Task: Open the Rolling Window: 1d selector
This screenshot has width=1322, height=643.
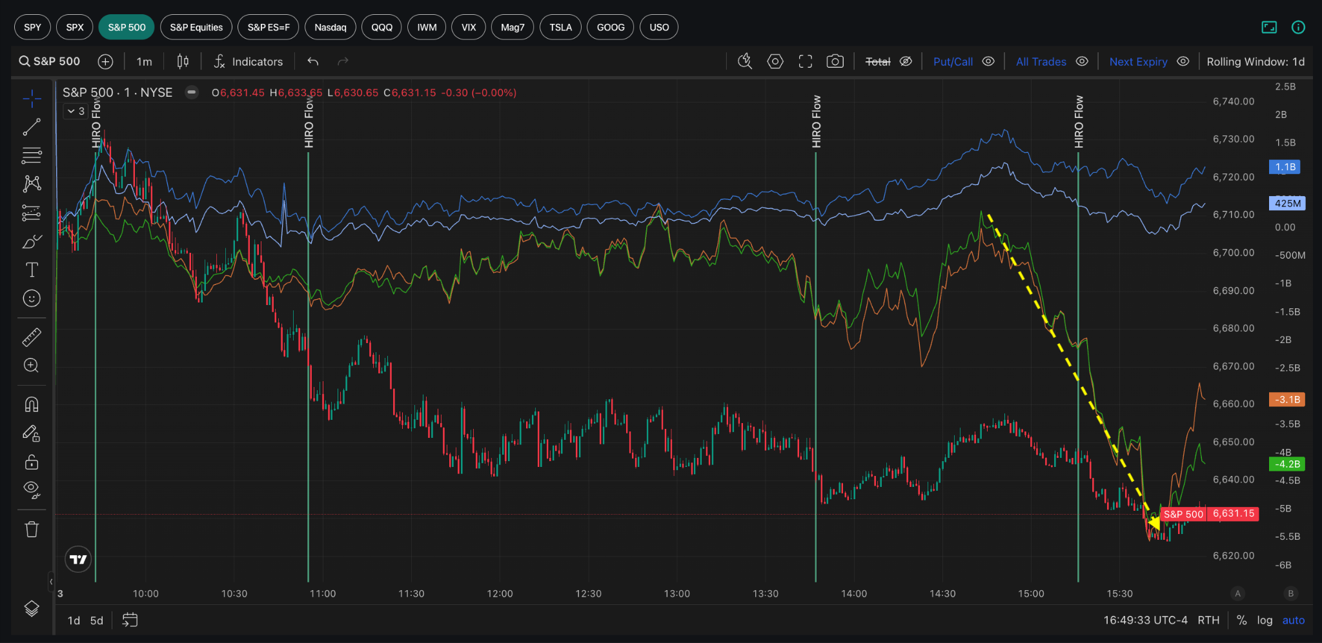Action: click(x=1256, y=62)
